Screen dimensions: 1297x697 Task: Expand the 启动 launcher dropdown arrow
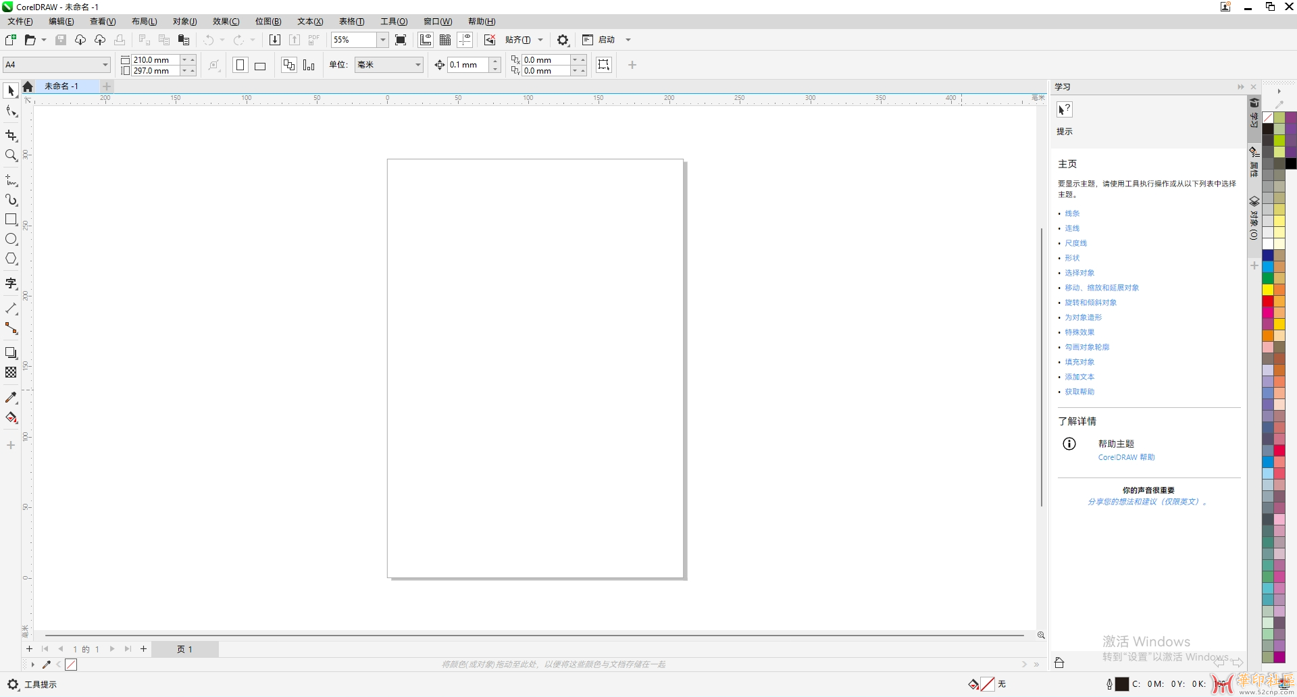point(628,40)
